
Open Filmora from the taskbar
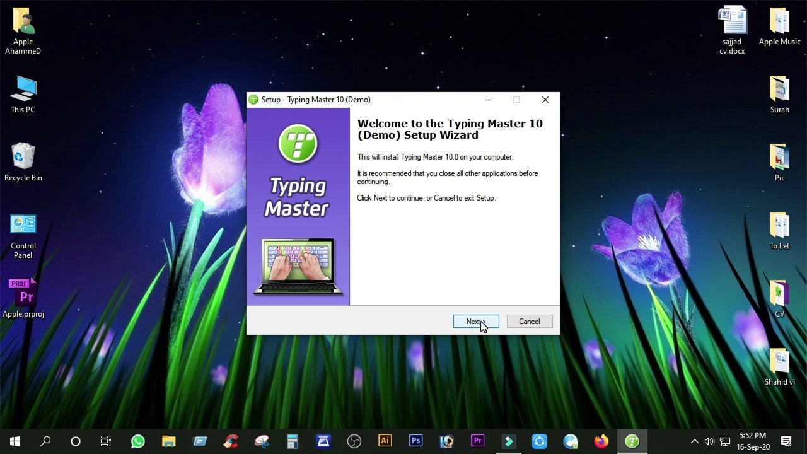coord(508,441)
